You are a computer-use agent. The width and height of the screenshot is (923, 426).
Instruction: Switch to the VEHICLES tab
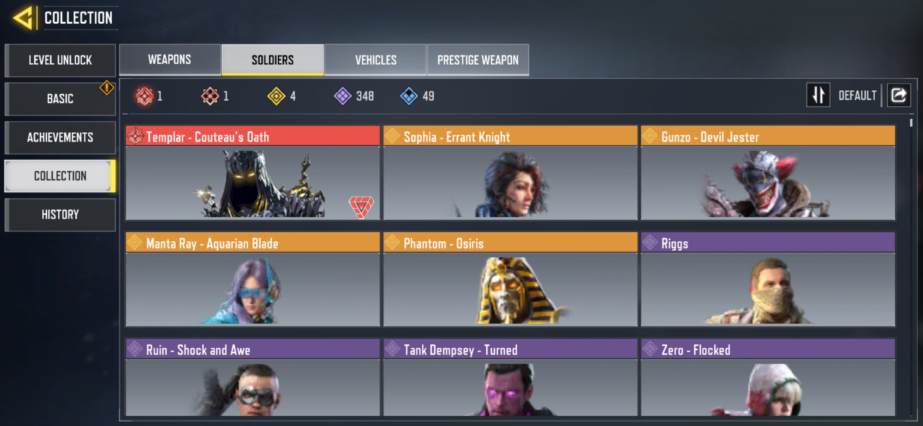pyautogui.click(x=376, y=60)
